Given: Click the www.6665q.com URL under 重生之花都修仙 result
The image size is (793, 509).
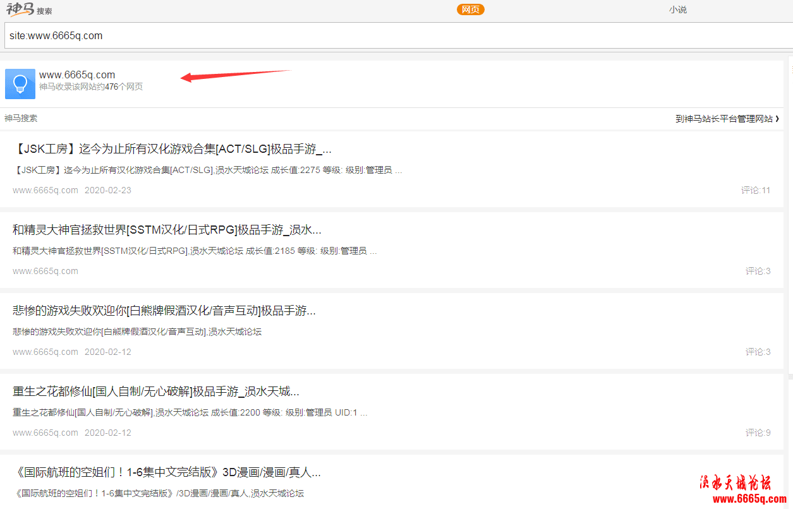Looking at the screenshot, I should point(45,433).
